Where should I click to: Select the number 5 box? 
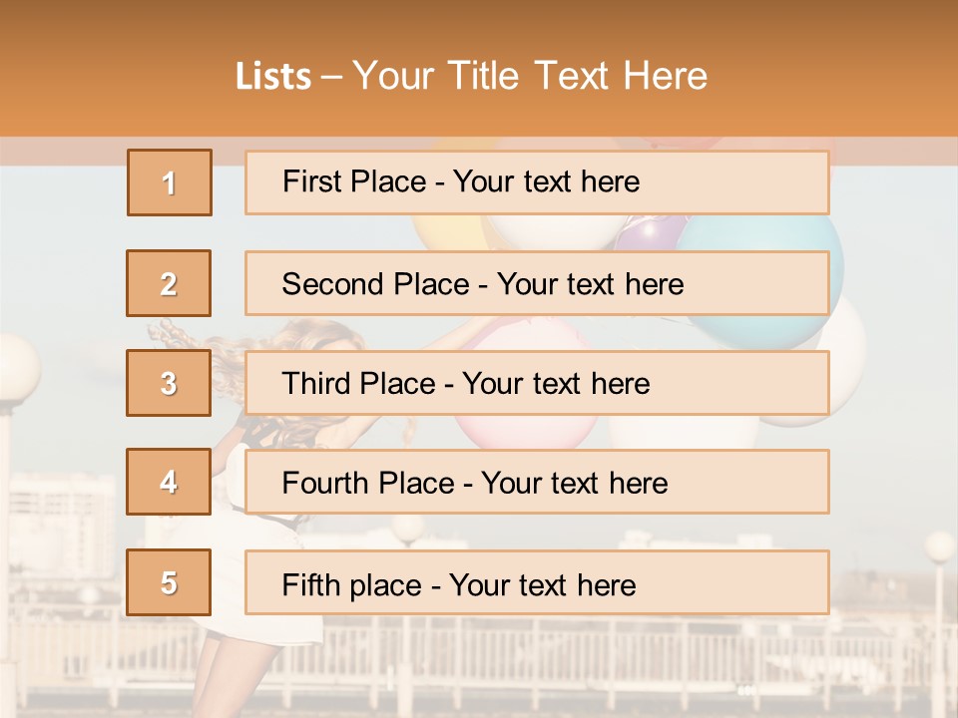pyautogui.click(x=169, y=582)
